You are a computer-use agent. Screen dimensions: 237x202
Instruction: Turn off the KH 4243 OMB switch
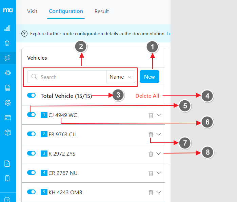31,192
